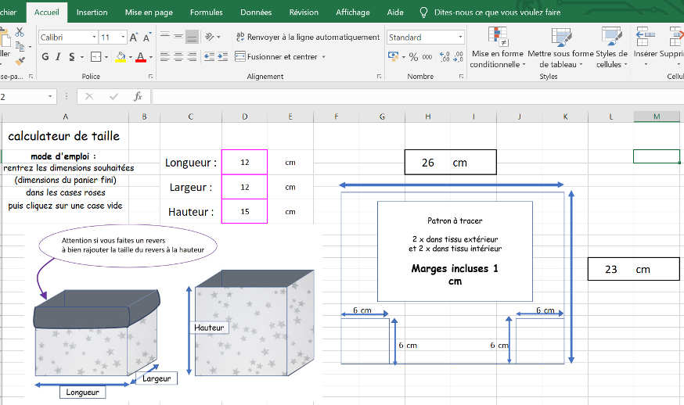684x405 pixels.
Task: Open the Calibri font name dropdown
Action: [x=94, y=38]
